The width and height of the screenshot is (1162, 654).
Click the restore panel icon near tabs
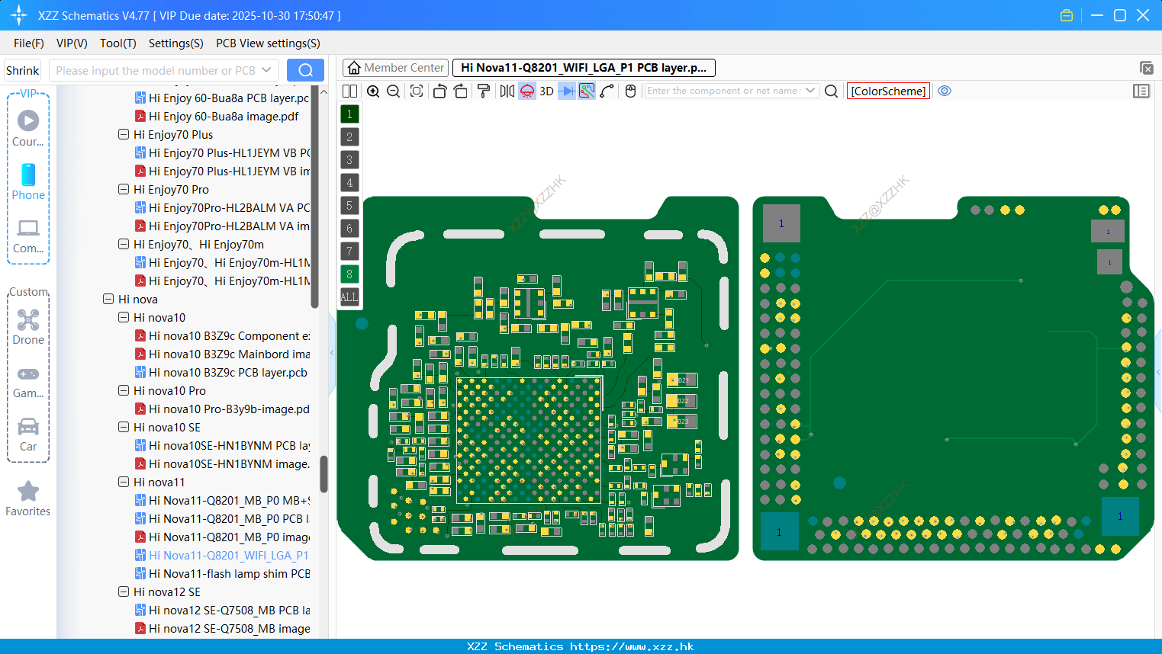[1146, 68]
